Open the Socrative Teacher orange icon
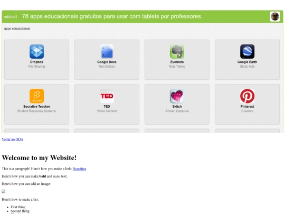Screen dimensions: 285x214 click(x=36, y=96)
